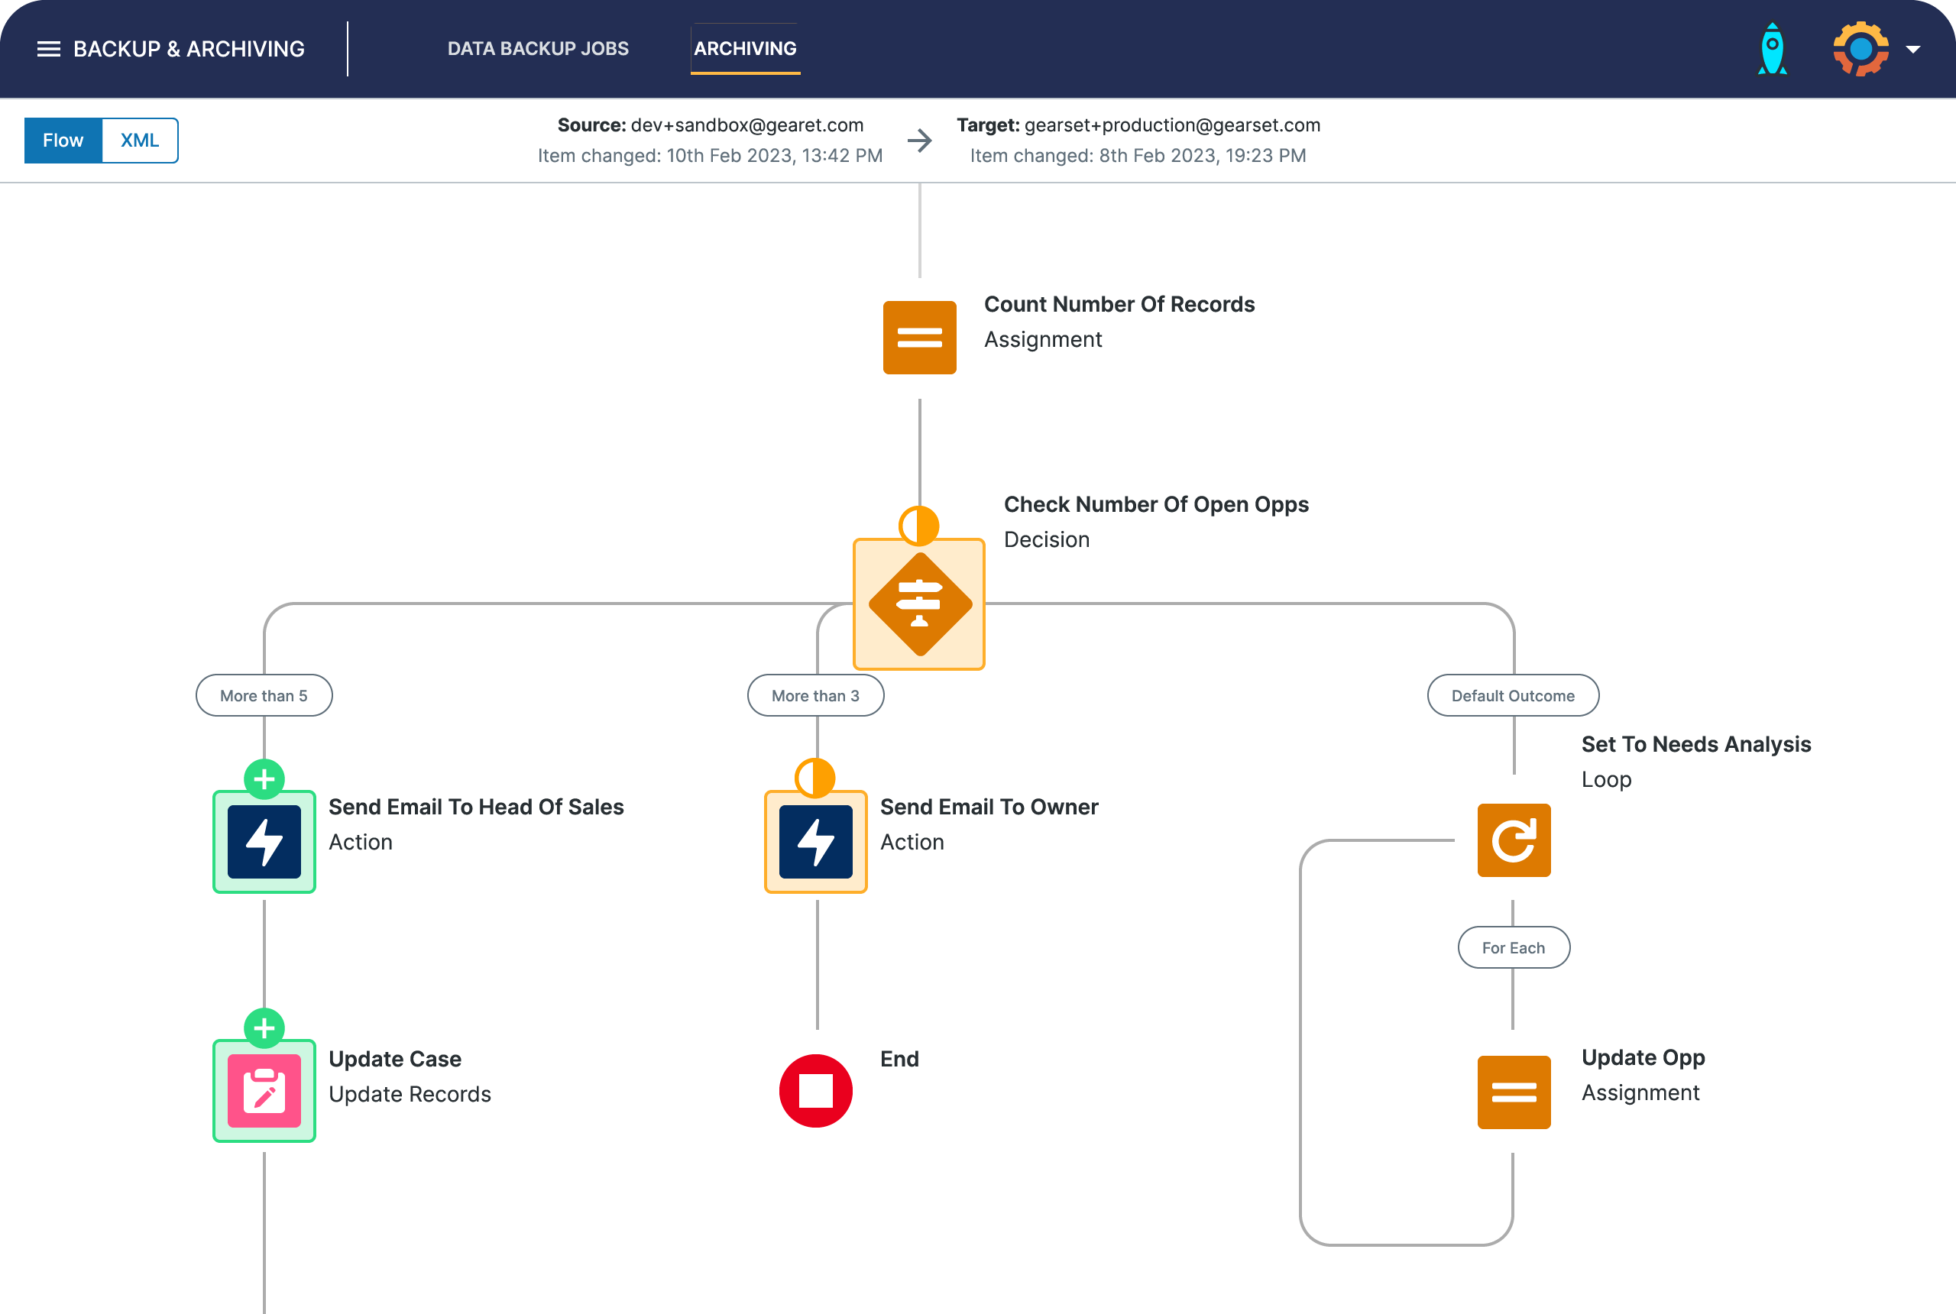Image resolution: width=1956 pixels, height=1314 pixels.
Task: Open the hamburger menu next to Backup & Archiving
Action: pos(49,49)
